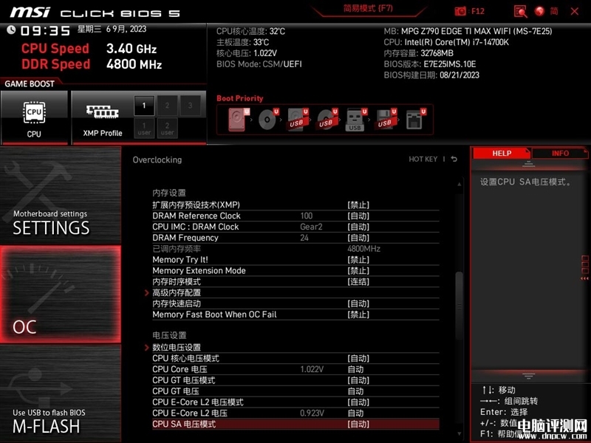
Task: Open the SETTINGS motherboard section
Action: [61, 195]
